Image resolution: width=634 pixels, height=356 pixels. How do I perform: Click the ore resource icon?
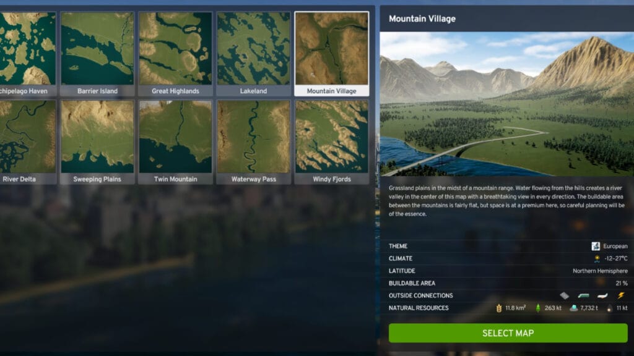[x=574, y=307]
